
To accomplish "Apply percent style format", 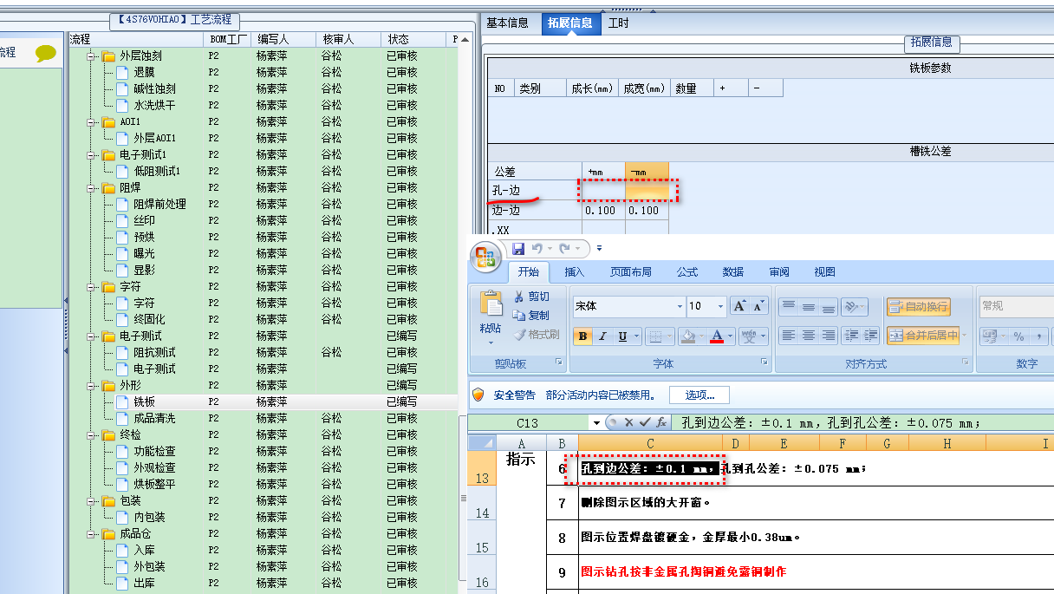I will coord(1018,336).
